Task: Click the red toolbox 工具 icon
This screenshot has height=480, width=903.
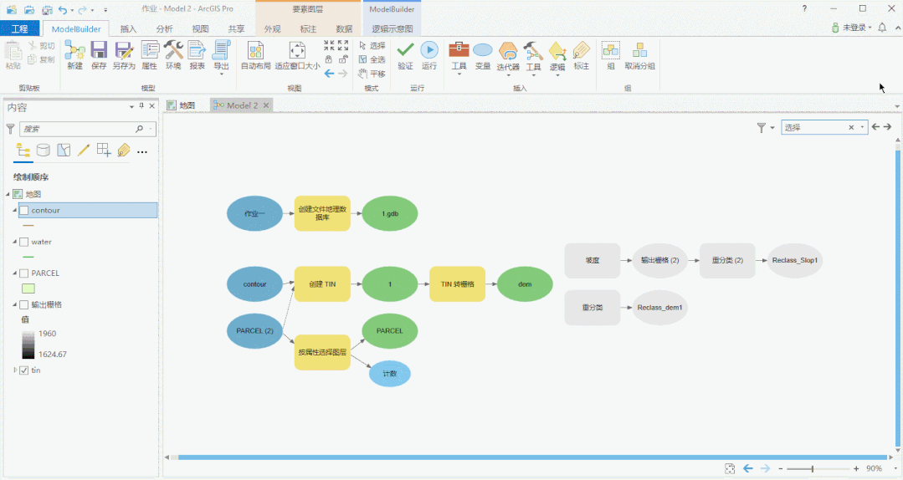Action: coord(459,50)
